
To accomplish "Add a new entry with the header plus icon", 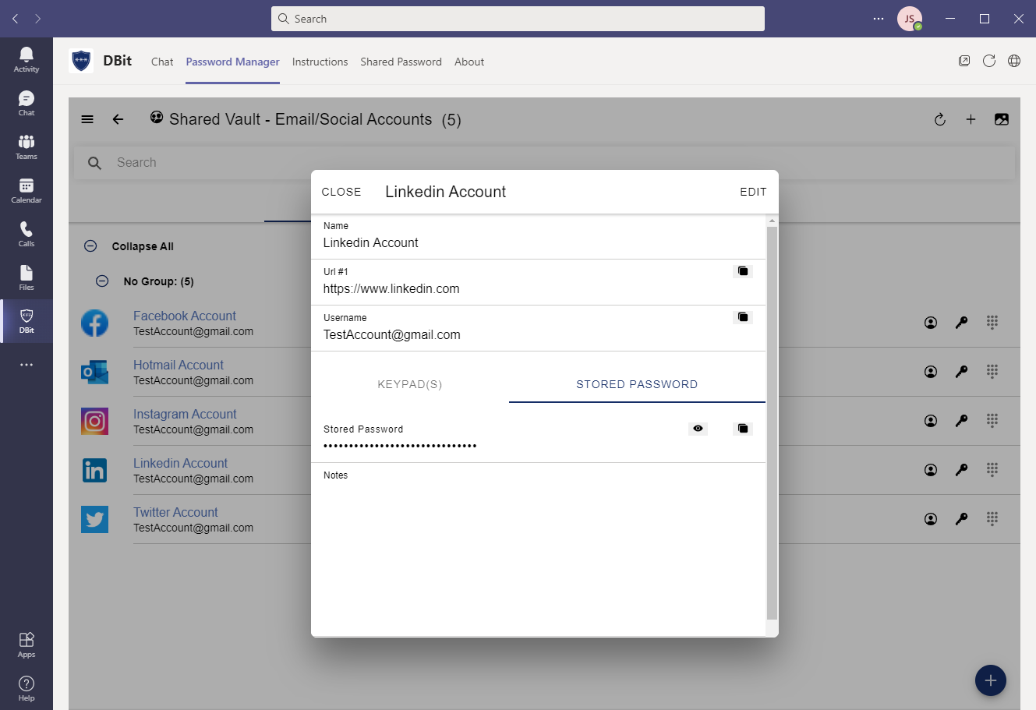I will pyautogui.click(x=971, y=119).
